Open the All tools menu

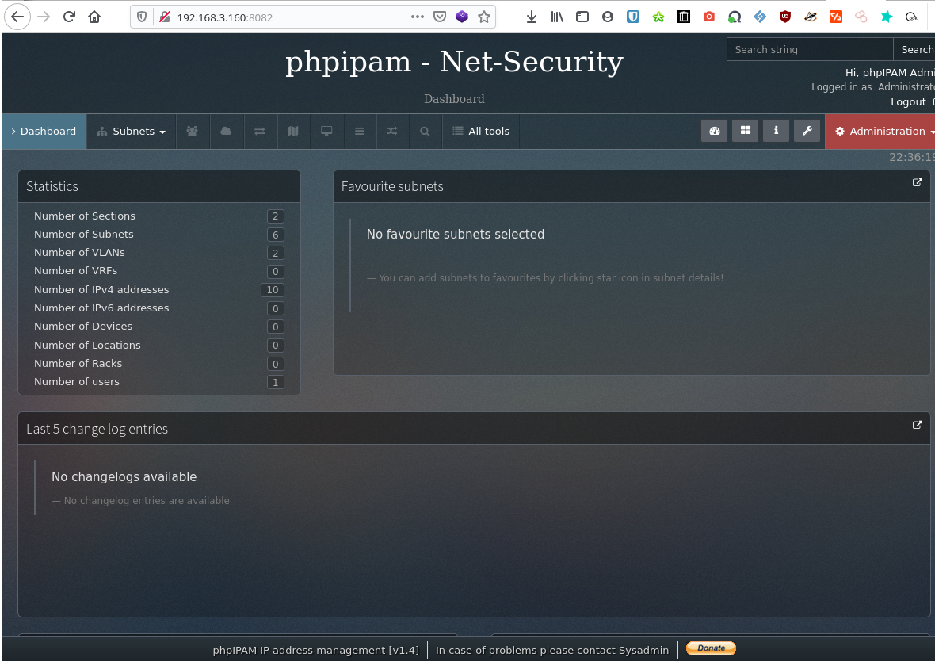click(481, 131)
